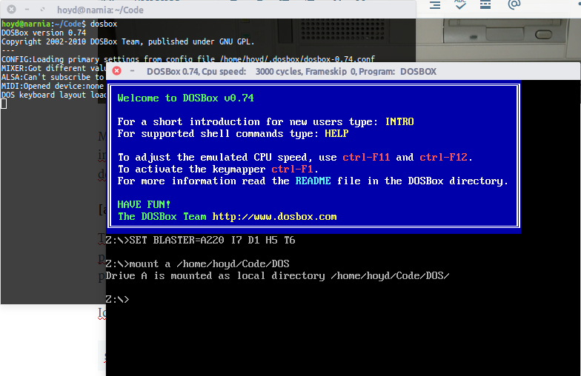Click the 'DOS keyboard layout' line in terminal
The image size is (581, 376).
tap(53, 95)
